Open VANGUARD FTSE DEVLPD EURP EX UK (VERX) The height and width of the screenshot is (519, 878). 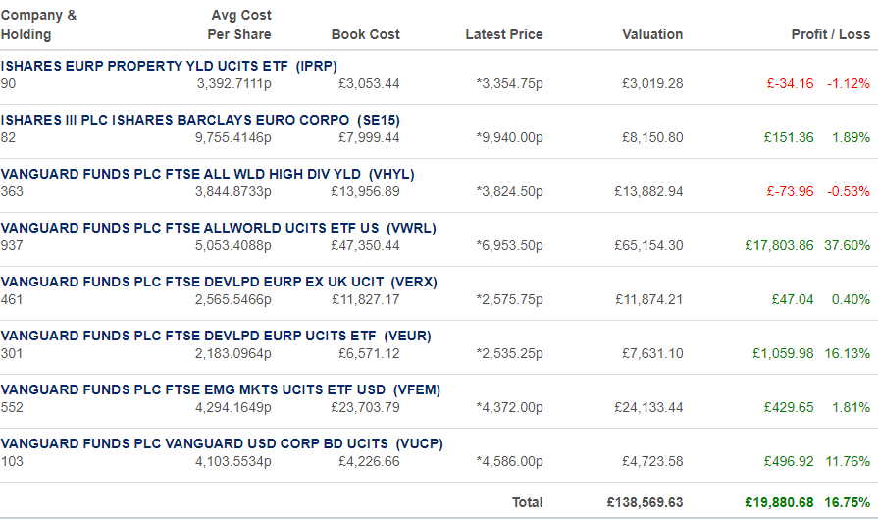click(219, 282)
